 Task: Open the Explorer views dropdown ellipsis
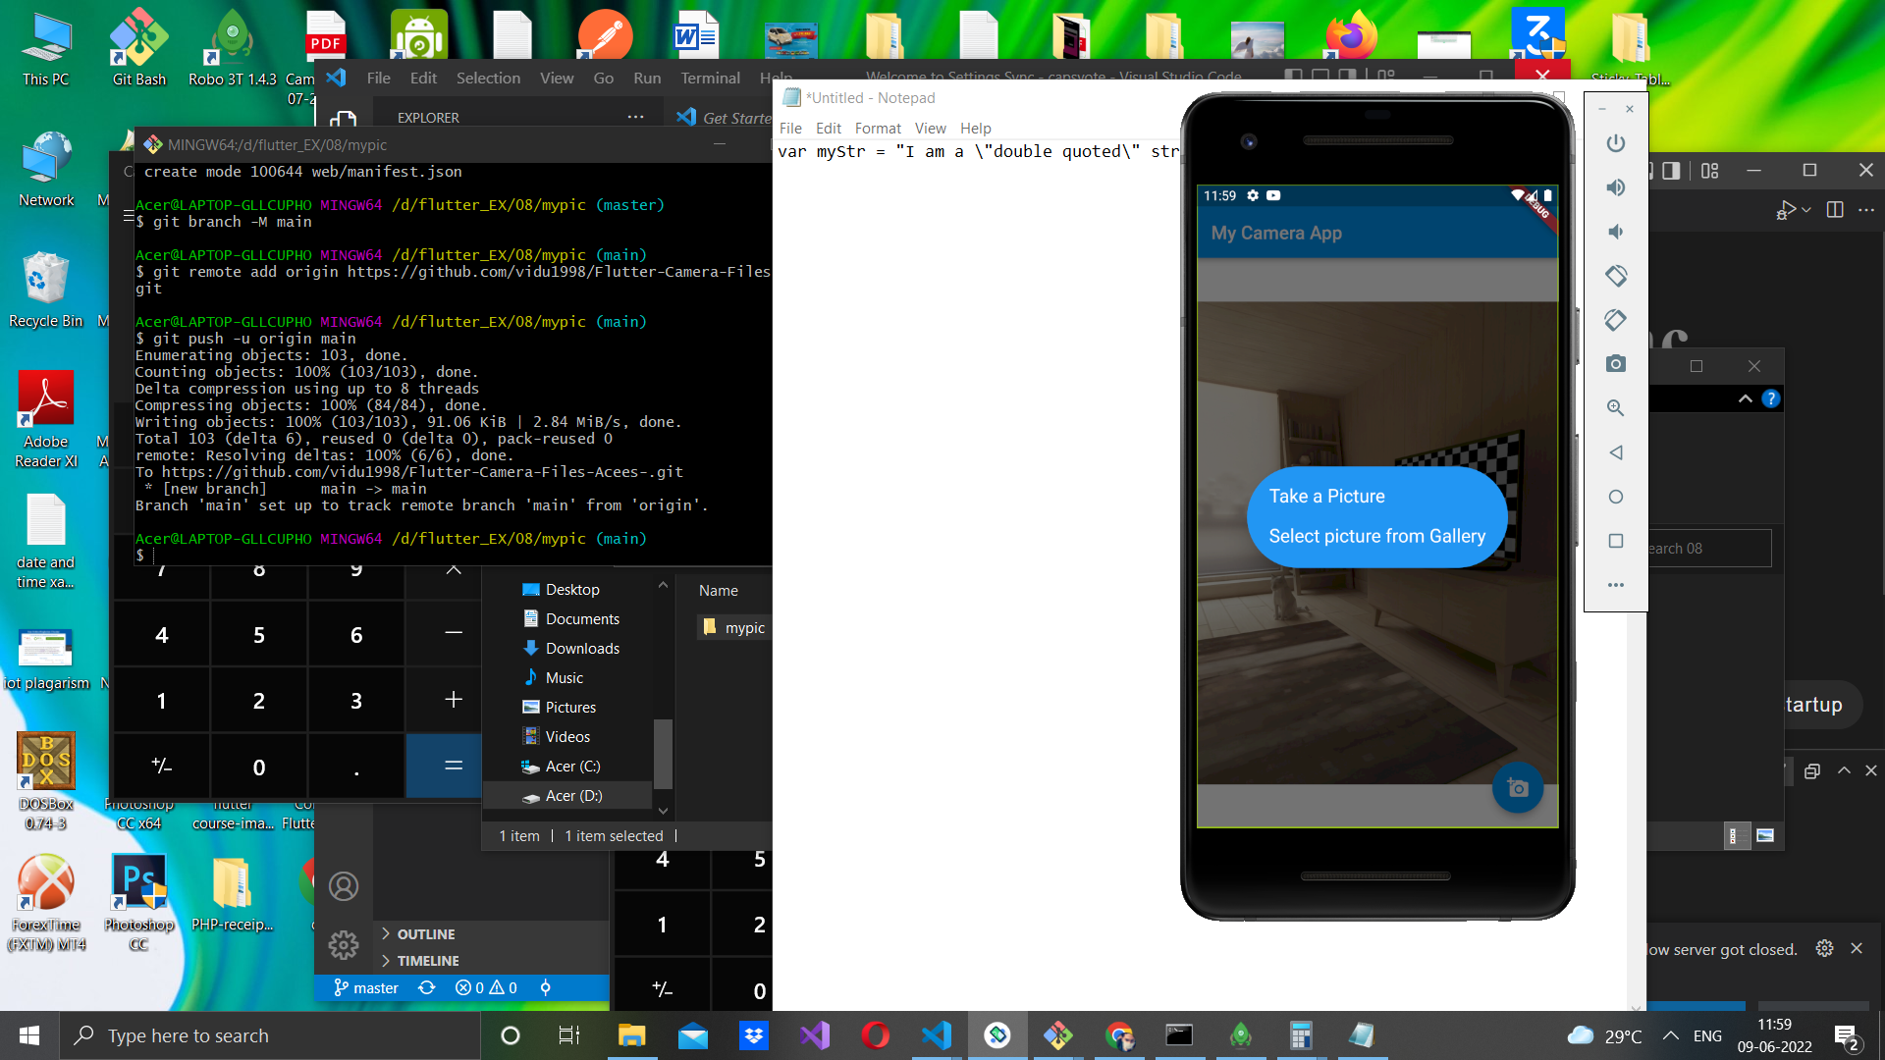(636, 116)
